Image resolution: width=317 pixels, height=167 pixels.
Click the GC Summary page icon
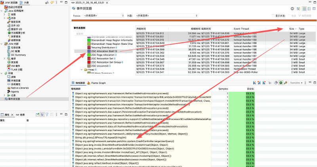coord(9,55)
